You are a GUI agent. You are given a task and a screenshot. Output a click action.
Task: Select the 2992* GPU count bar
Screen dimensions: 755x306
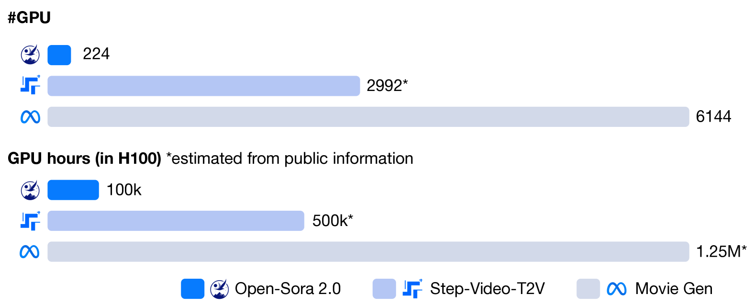[203, 86]
